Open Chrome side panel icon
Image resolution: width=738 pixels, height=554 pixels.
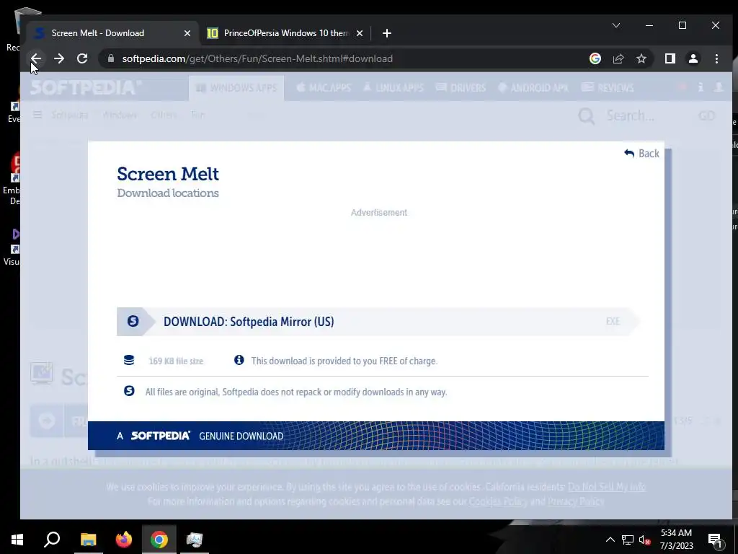pyautogui.click(x=670, y=58)
